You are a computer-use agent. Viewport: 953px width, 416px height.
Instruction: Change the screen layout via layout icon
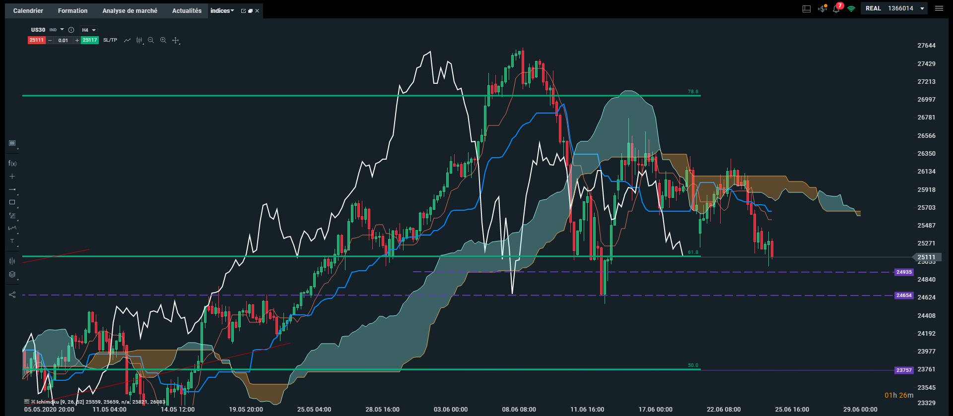click(807, 8)
